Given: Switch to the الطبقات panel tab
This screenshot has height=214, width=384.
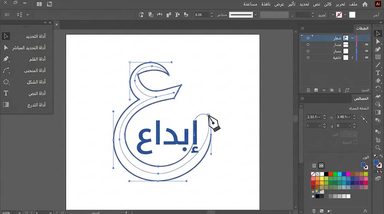Looking at the screenshot, I should click(362, 28).
